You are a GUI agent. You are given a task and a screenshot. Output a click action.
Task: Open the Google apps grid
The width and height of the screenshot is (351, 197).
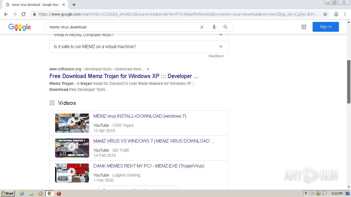pyautogui.click(x=304, y=27)
